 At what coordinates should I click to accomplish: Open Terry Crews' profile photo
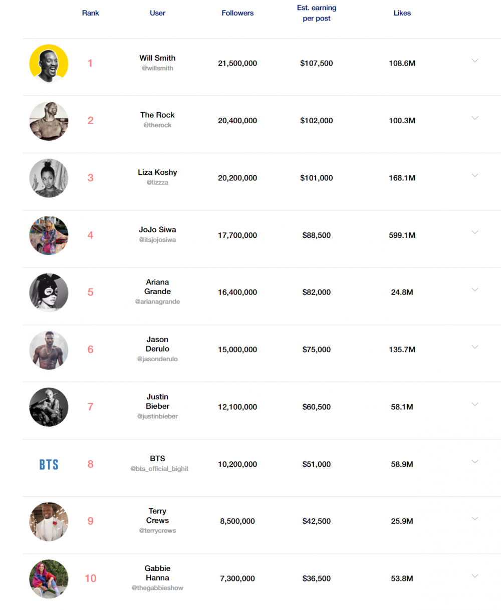tap(49, 521)
